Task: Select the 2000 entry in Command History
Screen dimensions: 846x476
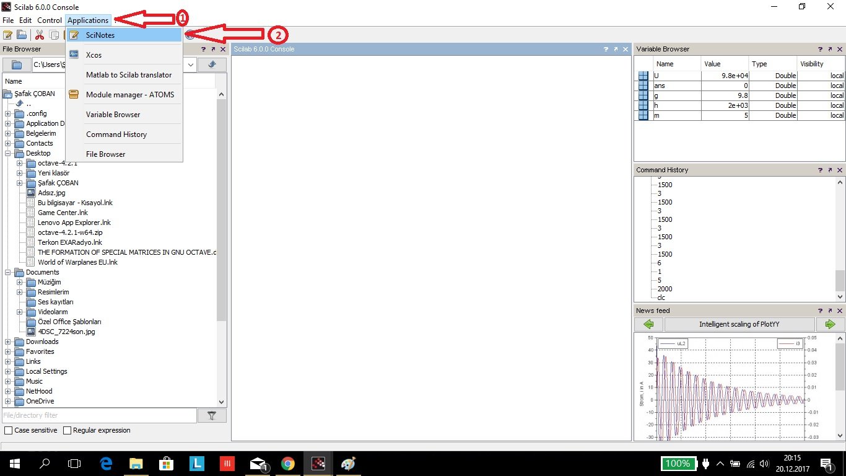Action: coord(665,289)
